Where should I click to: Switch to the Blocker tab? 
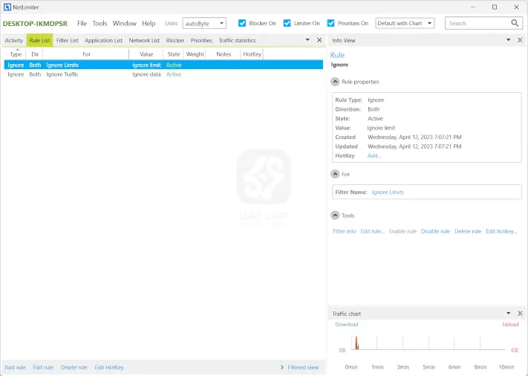(x=175, y=40)
